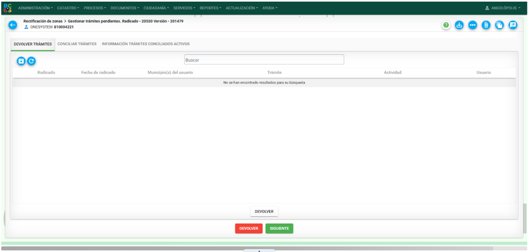Click the red DEVOLVER button

pyautogui.click(x=249, y=229)
